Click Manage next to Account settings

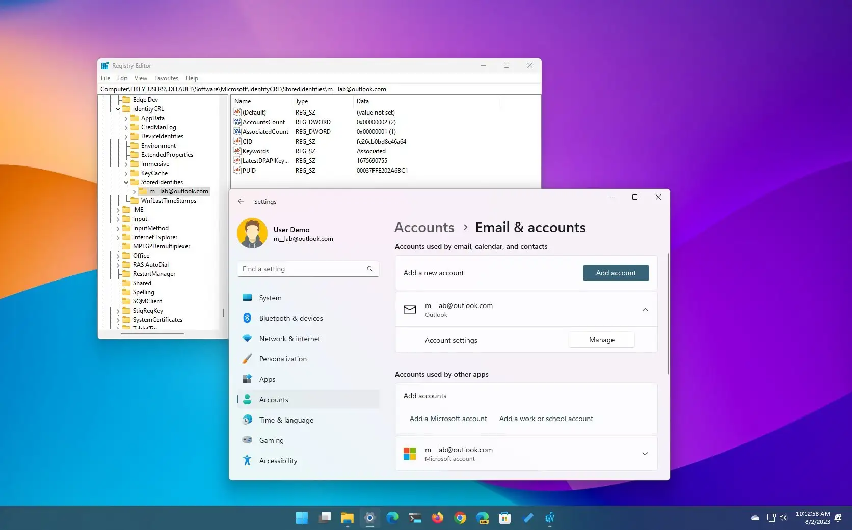[x=601, y=340]
